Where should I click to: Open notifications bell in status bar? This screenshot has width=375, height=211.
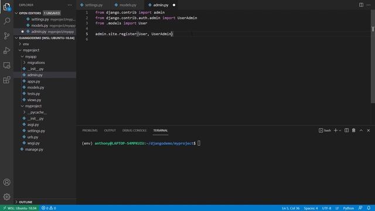click(x=369, y=208)
